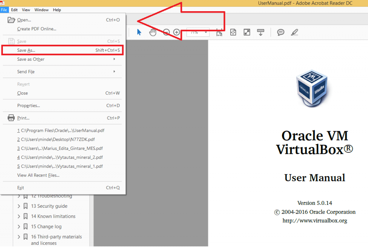Click the zoom in plus icon

coord(176,32)
